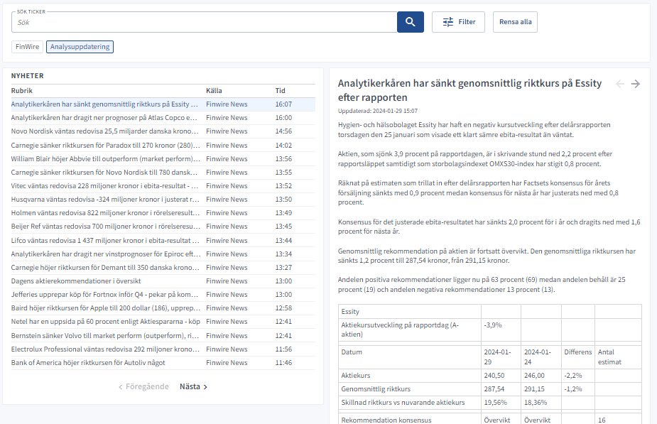Screen dimensions: 657x424
Task: Click the Uppdaterad 2024-01-29 15:07 timestamp
Action: click(x=378, y=111)
